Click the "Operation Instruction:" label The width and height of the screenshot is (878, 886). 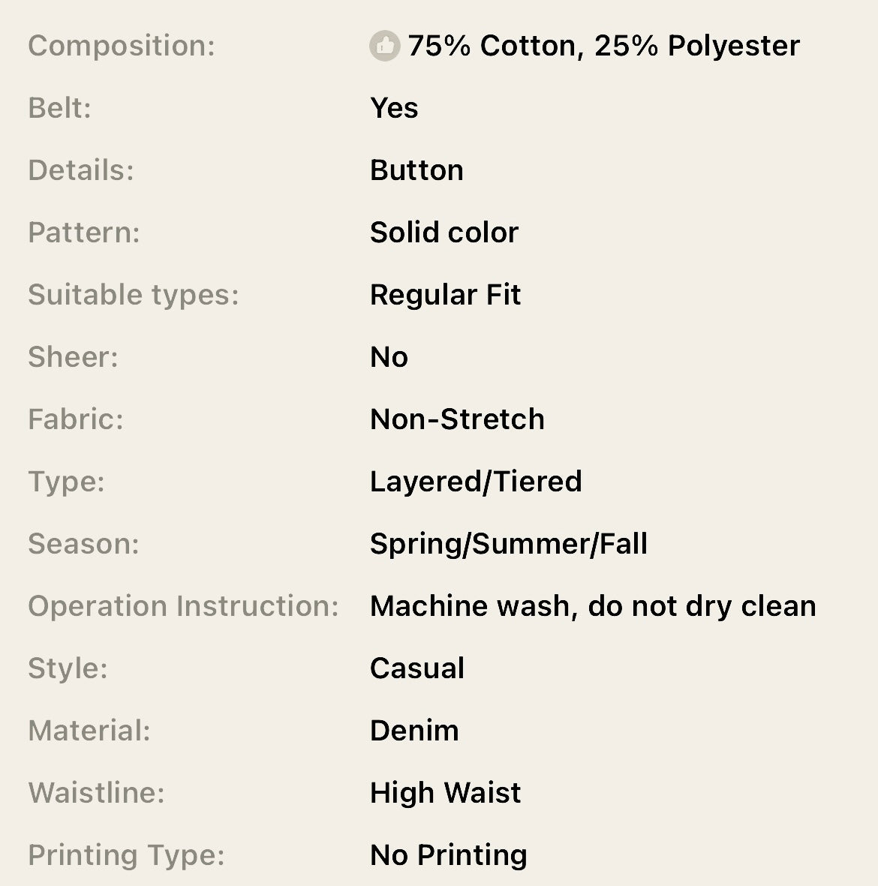184,607
